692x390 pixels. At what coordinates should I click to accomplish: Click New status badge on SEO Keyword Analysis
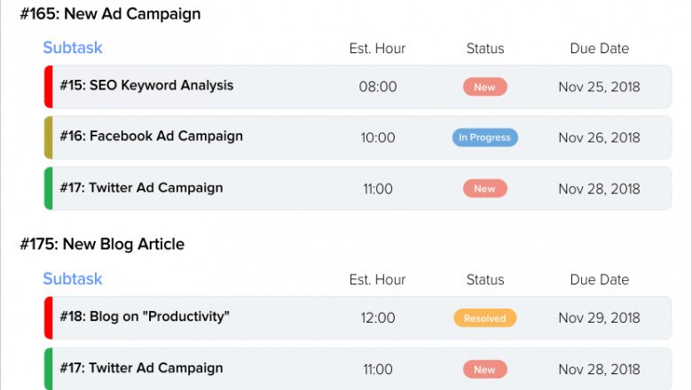484,87
